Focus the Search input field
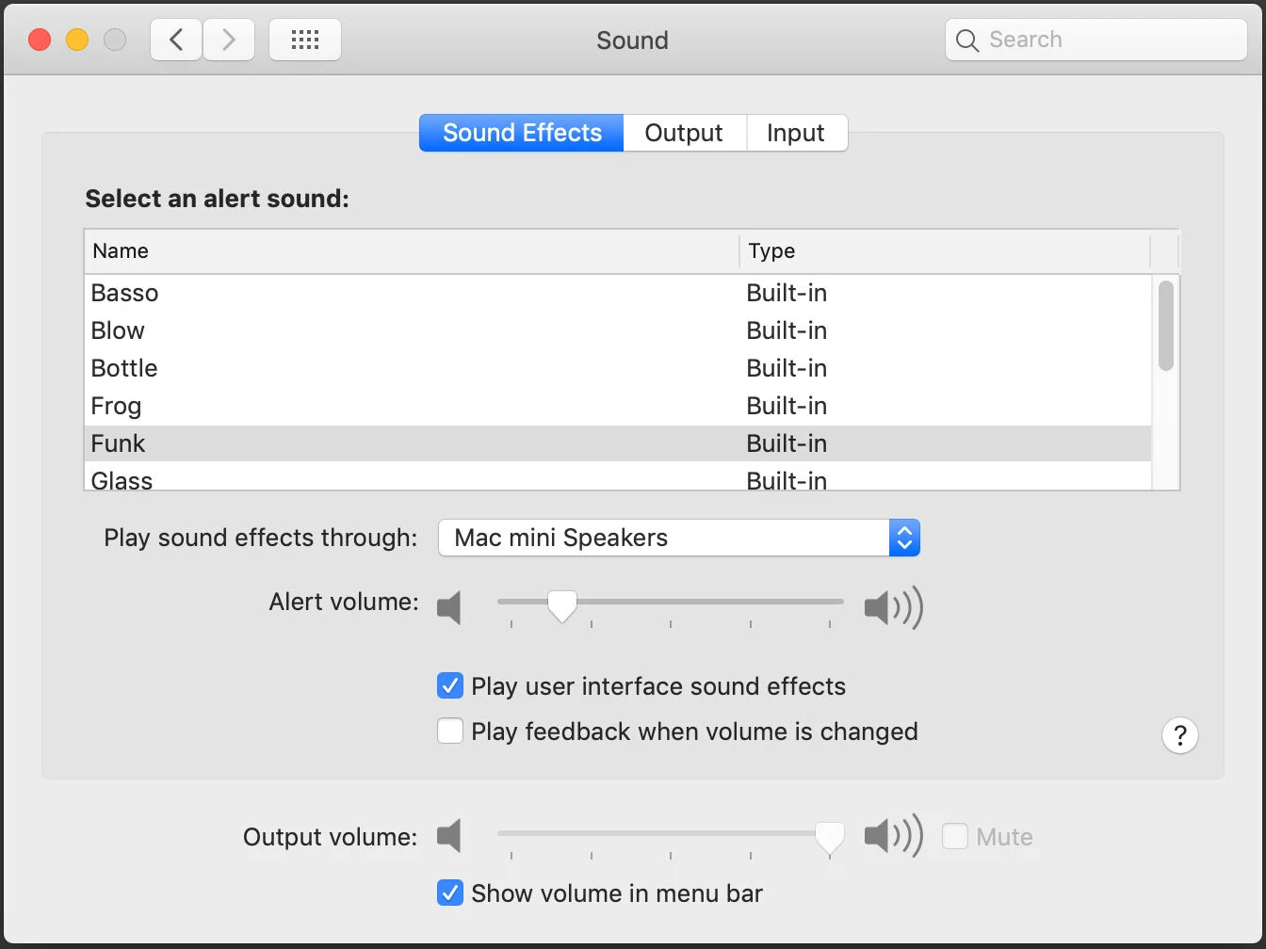This screenshot has width=1266, height=949. (x=1096, y=40)
